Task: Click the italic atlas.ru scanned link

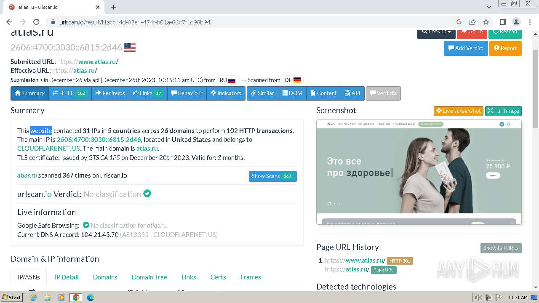Action: point(27,175)
